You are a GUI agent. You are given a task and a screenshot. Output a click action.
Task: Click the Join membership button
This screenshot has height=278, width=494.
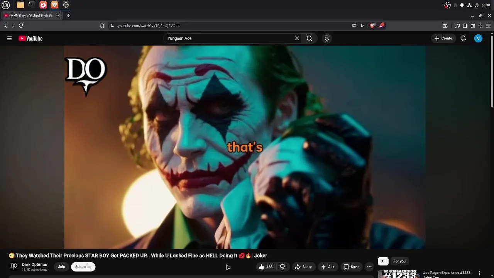pyautogui.click(x=61, y=267)
